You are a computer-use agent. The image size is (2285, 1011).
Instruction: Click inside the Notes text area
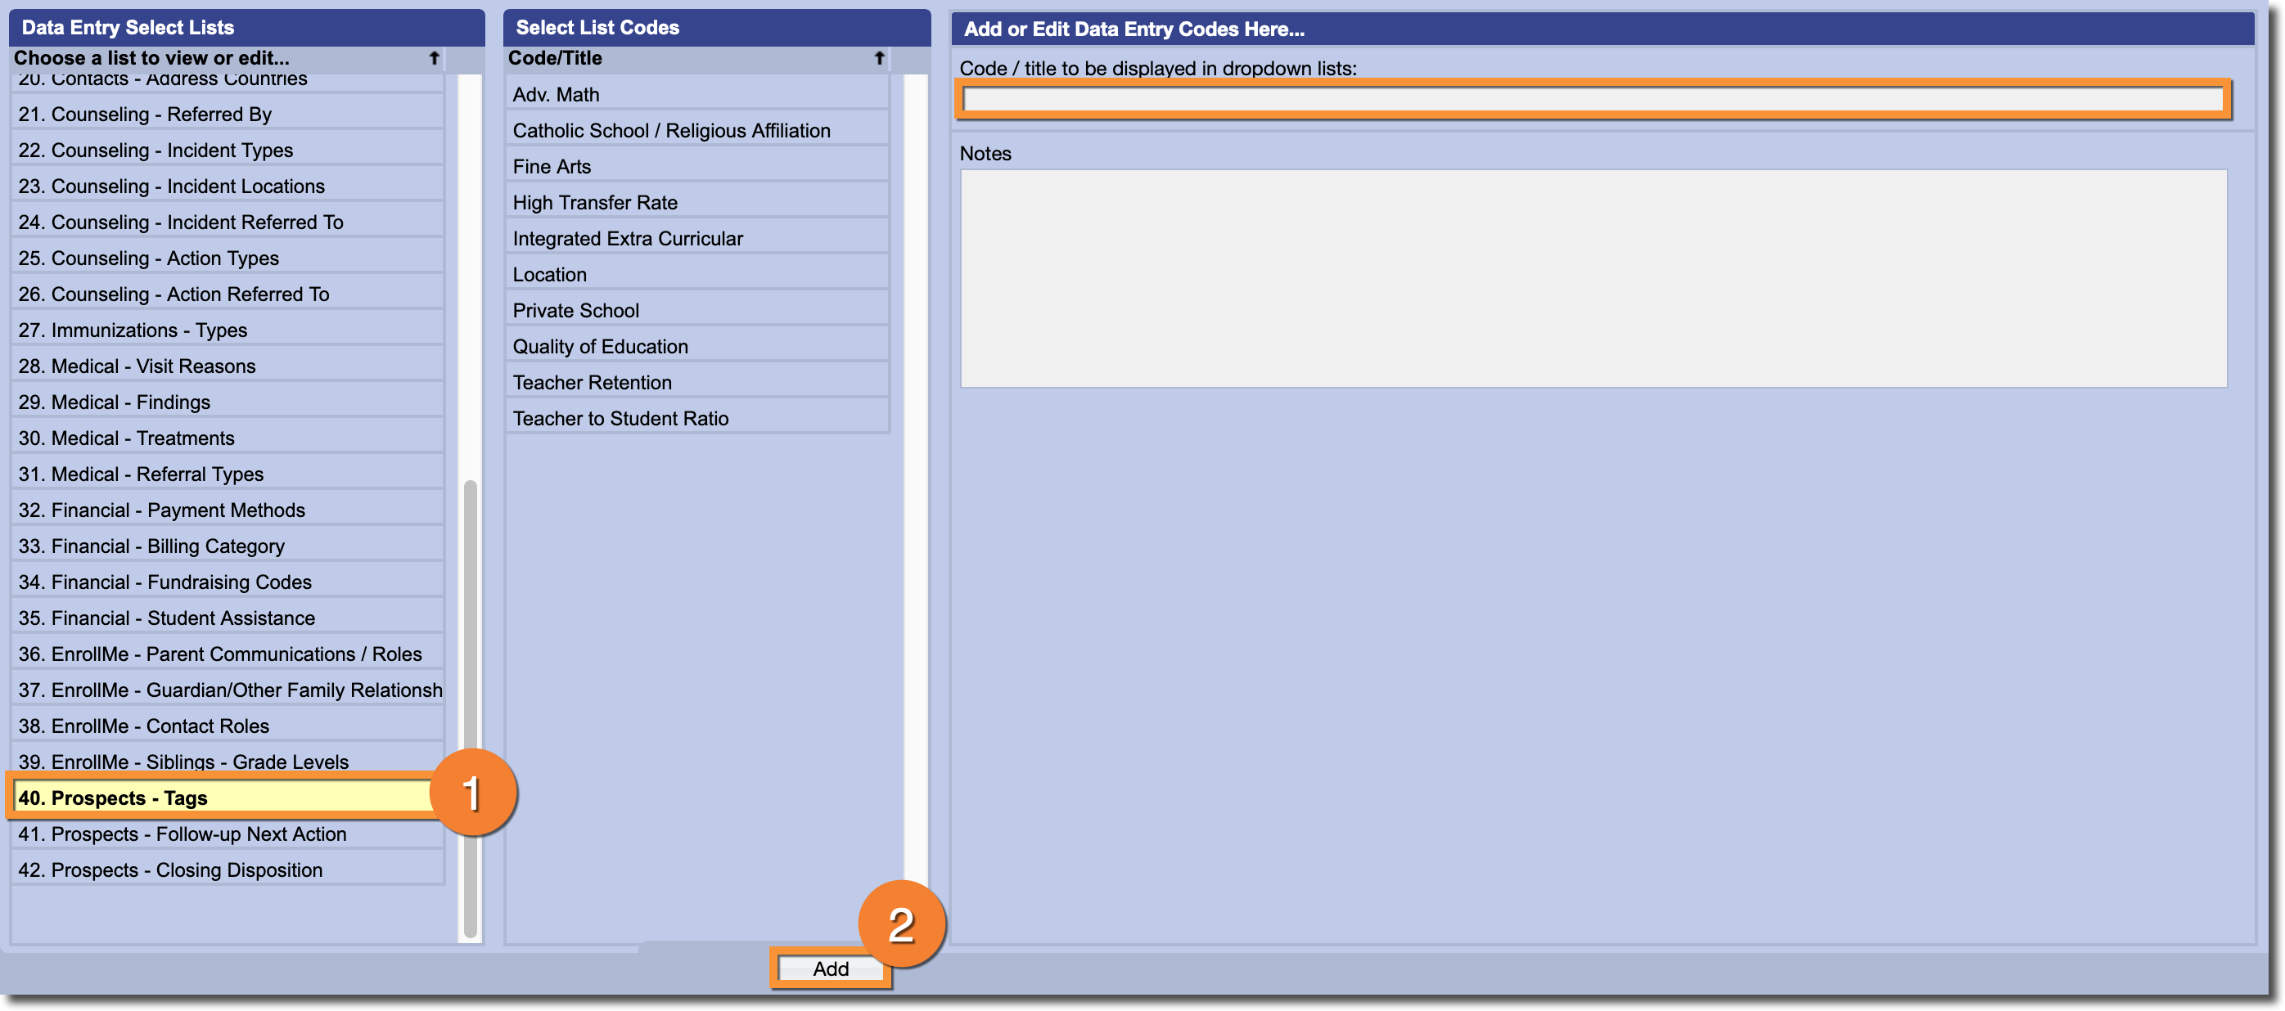(x=1593, y=277)
